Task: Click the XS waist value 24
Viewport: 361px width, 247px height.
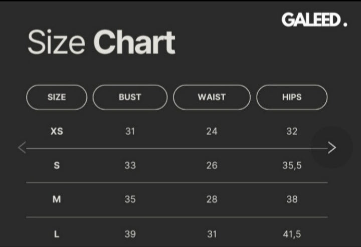Action: (x=212, y=131)
